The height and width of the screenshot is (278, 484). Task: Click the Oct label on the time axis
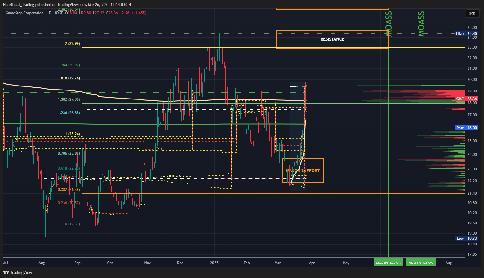[x=110, y=263]
